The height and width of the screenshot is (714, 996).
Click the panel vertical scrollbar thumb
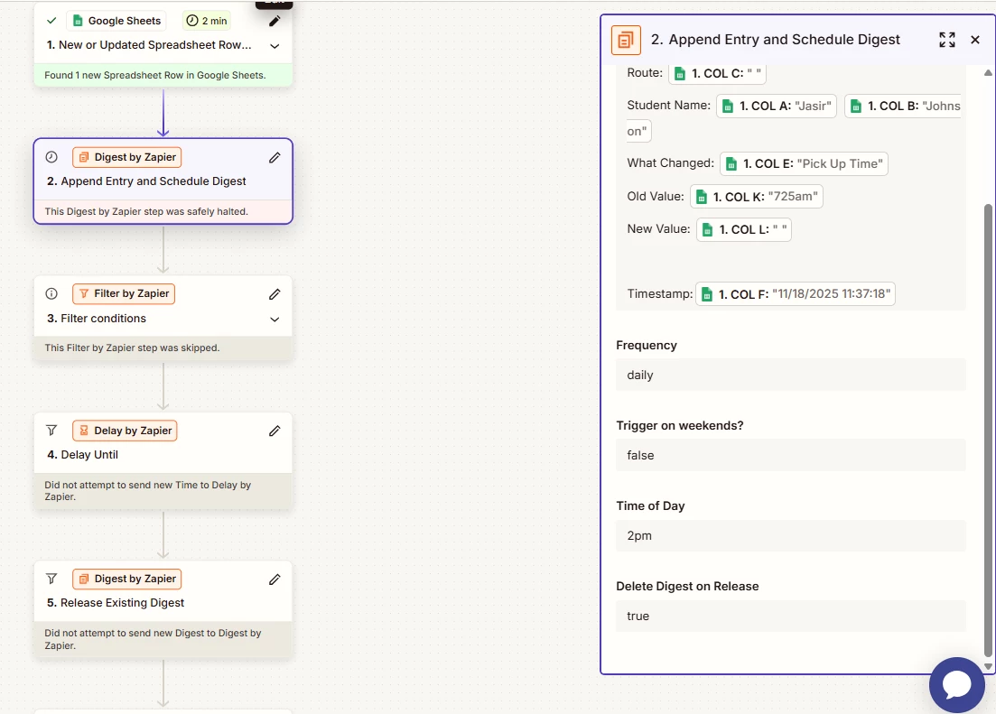click(988, 430)
